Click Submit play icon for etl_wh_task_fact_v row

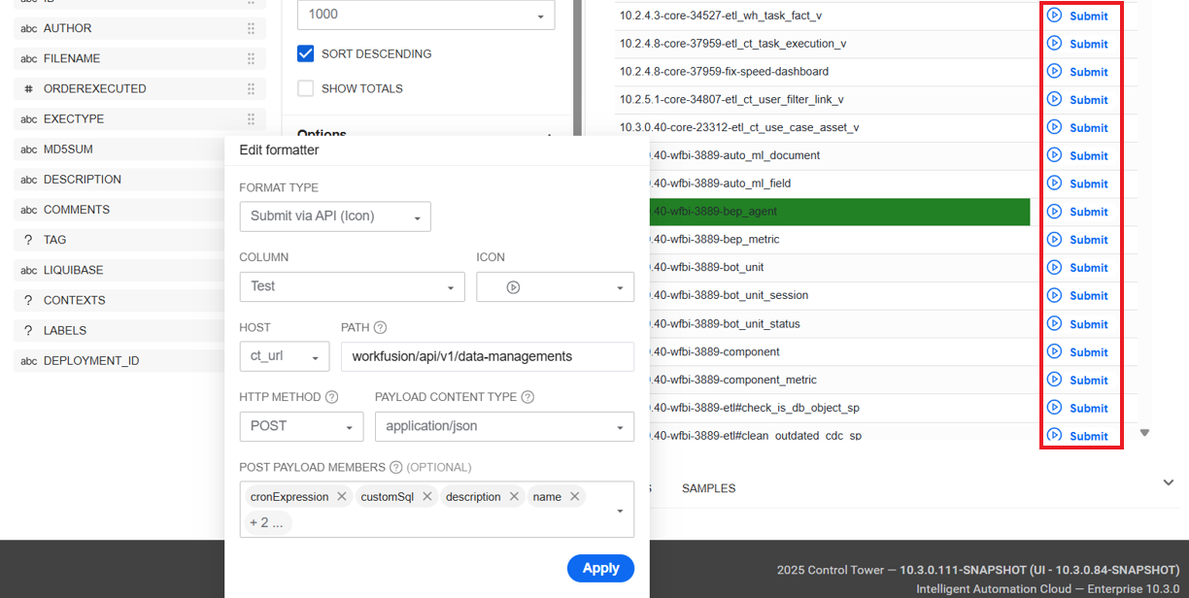pyautogui.click(x=1054, y=16)
